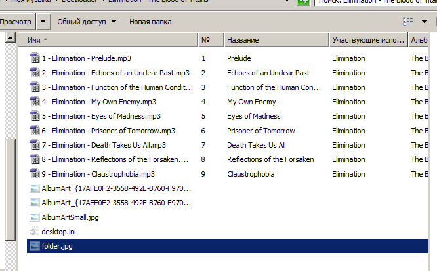
Task: Sort by Название column header
Action: pos(276,40)
